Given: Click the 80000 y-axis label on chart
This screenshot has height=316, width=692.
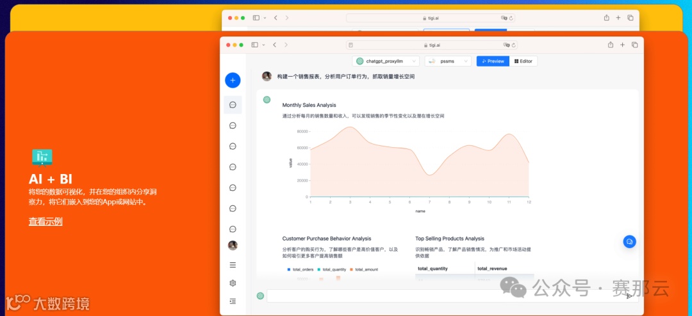Looking at the screenshot, I should coord(302,131).
